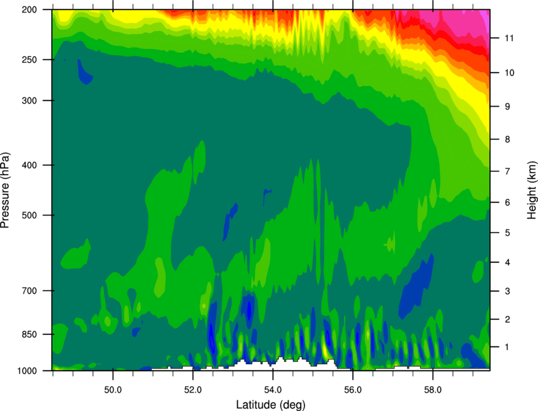Click the 50.0 latitude tick label

click(x=113, y=390)
